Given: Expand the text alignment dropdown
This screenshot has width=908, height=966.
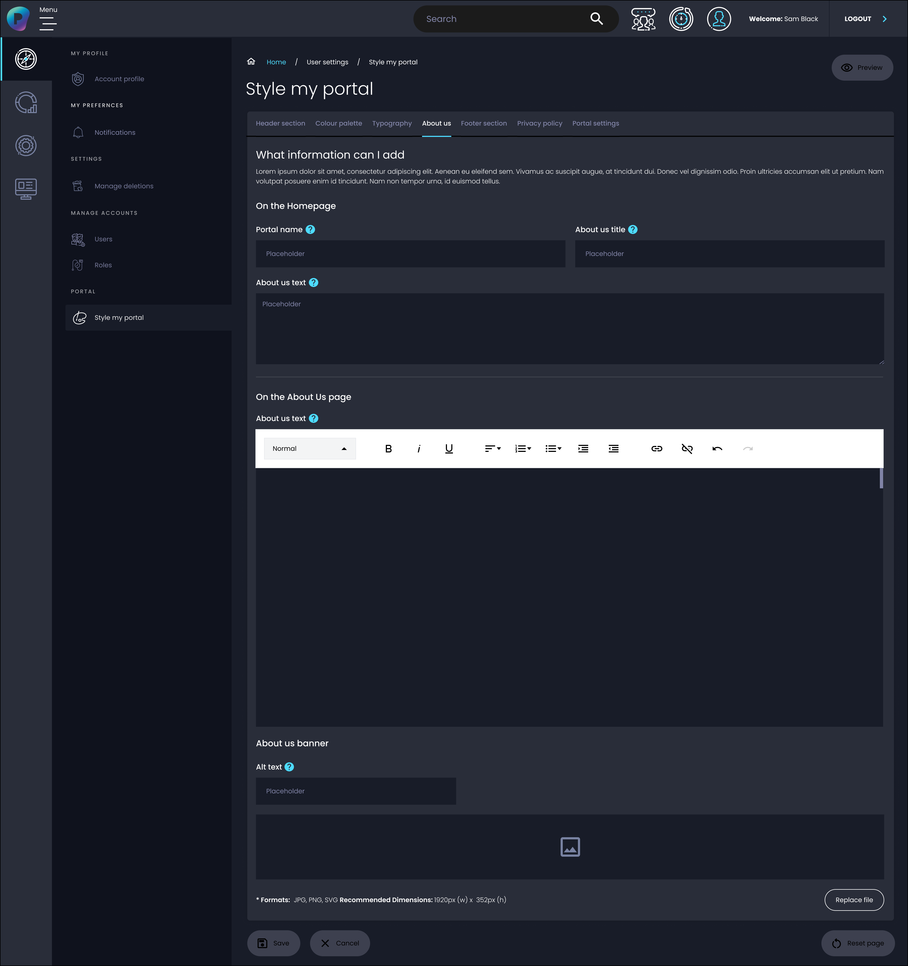Looking at the screenshot, I should (x=493, y=449).
